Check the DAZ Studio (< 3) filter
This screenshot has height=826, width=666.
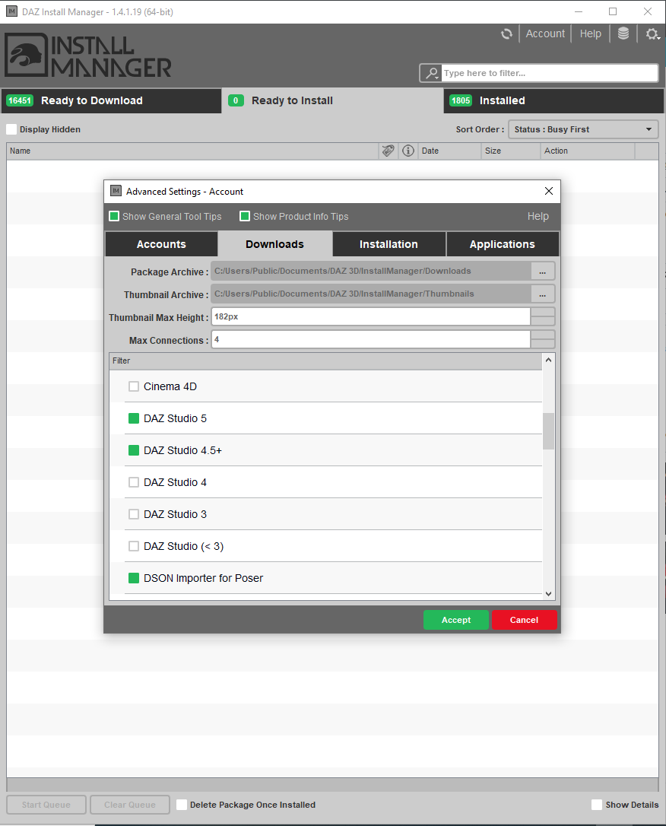click(134, 546)
